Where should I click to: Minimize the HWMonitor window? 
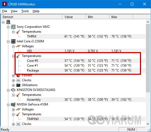click(120, 4)
